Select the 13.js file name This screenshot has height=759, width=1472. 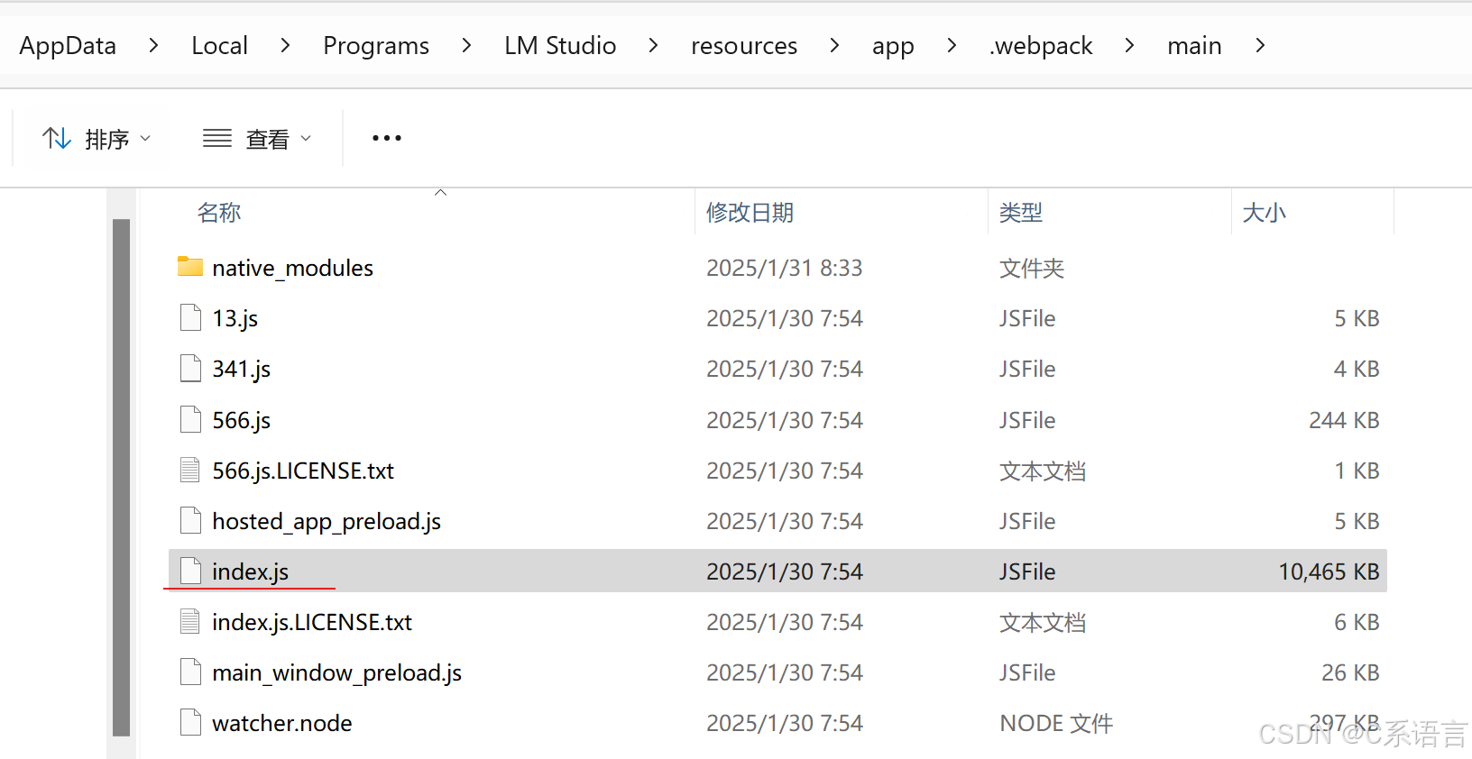pyautogui.click(x=235, y=318)
